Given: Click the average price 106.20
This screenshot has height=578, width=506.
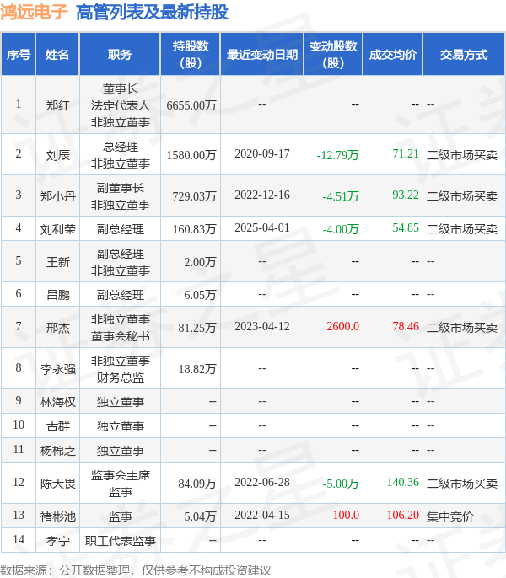Looking at the screenshot, I should point(402,516).
